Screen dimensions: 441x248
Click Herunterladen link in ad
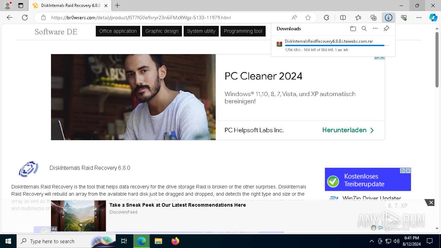click(348, 130)
